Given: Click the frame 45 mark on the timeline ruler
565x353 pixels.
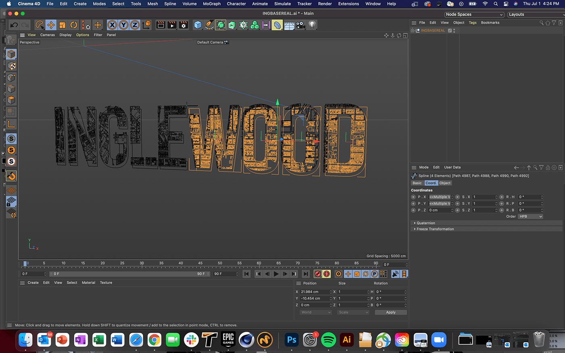Looking at the screenshot, I should [200, 264].
